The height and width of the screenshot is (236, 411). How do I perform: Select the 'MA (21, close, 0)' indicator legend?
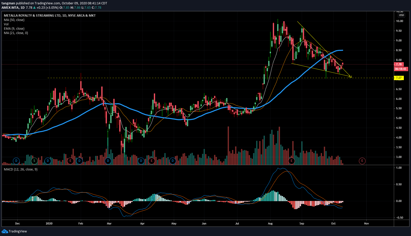tap(16, 33)
